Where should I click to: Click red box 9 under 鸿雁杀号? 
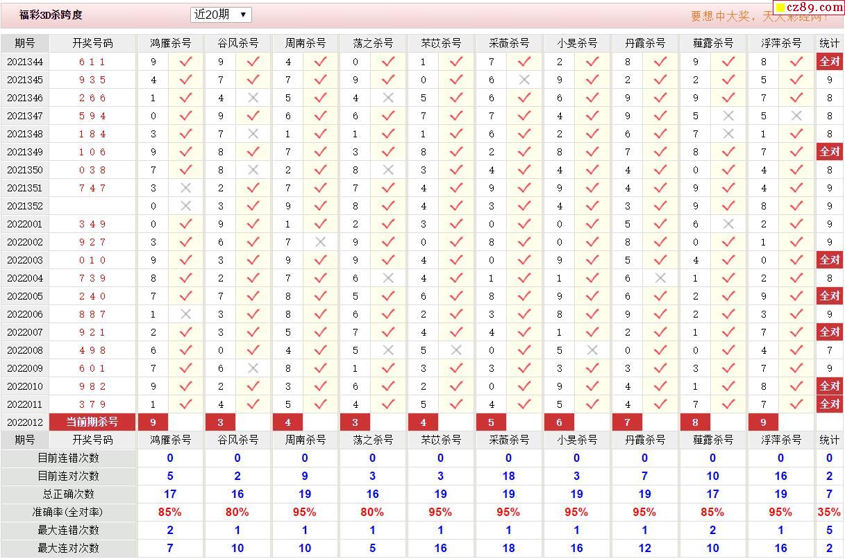click(x=153, y=422)
